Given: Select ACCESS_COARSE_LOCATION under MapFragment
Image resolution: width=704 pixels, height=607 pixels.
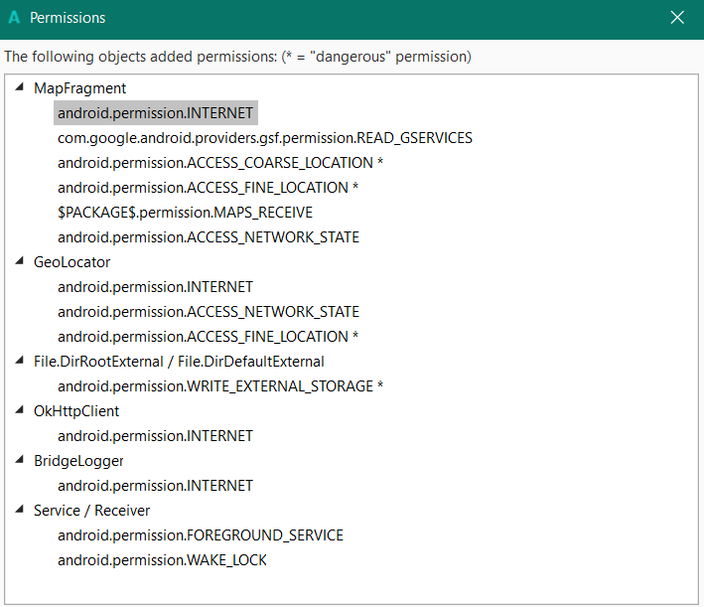Looking at the screenshot, I should (220, 163).
